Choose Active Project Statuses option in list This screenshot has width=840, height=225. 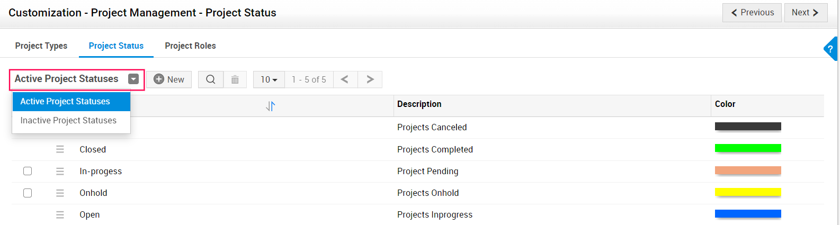pyautogui.click(x=65, y=101)
